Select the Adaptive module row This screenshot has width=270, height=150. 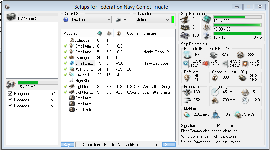118,40
